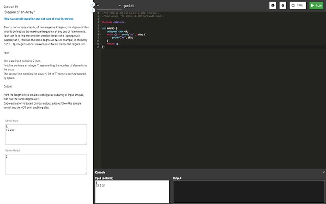Image resolution: width=326 pixels, height=204 pixels.
Task: Toggle code fold arrow at while loop line
Action: 100,35
